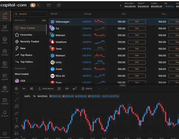Select brush drawing tool
179x139 pixels.
(17, 113)
